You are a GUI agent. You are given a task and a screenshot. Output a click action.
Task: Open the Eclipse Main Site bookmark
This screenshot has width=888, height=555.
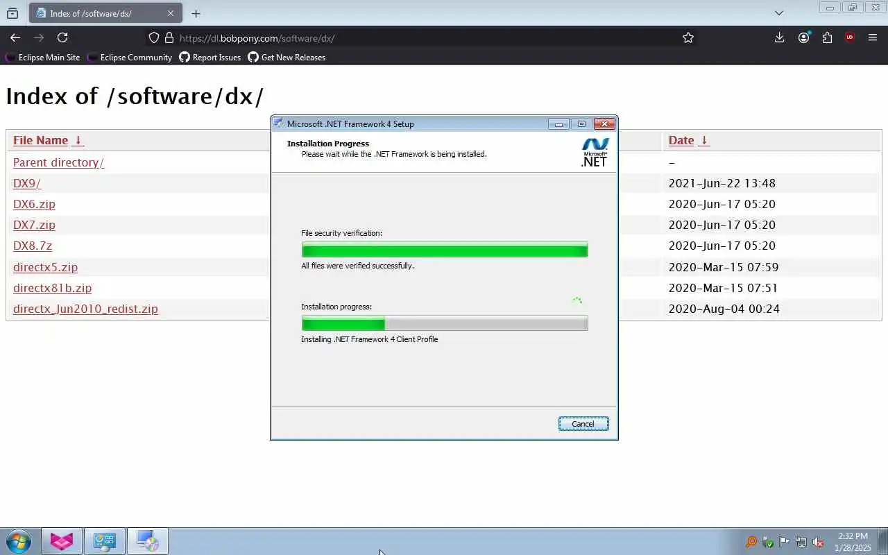point(43,58)
